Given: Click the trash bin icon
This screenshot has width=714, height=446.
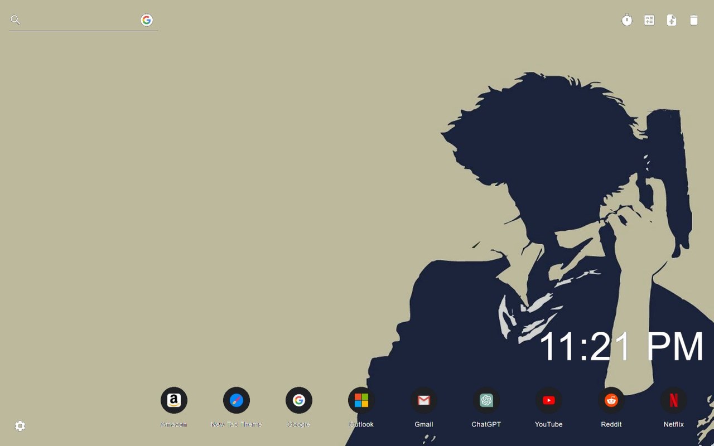Looking at the screenshot, I should (x=694, y=20).
